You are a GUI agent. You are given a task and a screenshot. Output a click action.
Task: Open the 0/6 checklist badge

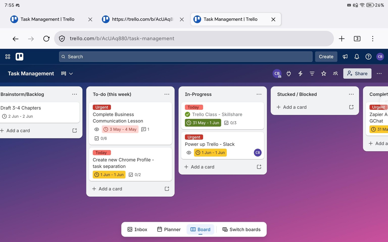(101, 138)
